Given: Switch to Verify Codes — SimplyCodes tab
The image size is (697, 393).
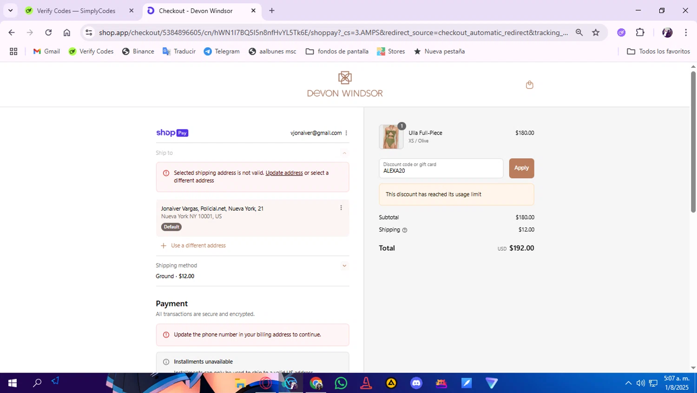Looking at the screenshot, I should [x=76, y=11].
